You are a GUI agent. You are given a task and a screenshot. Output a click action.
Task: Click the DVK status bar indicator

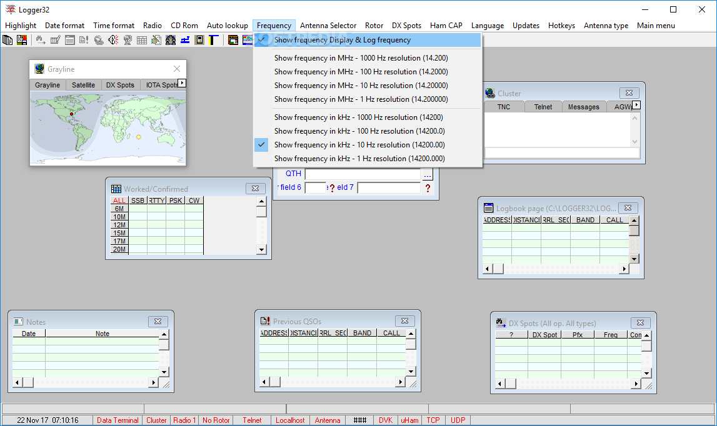pos(386,420)
